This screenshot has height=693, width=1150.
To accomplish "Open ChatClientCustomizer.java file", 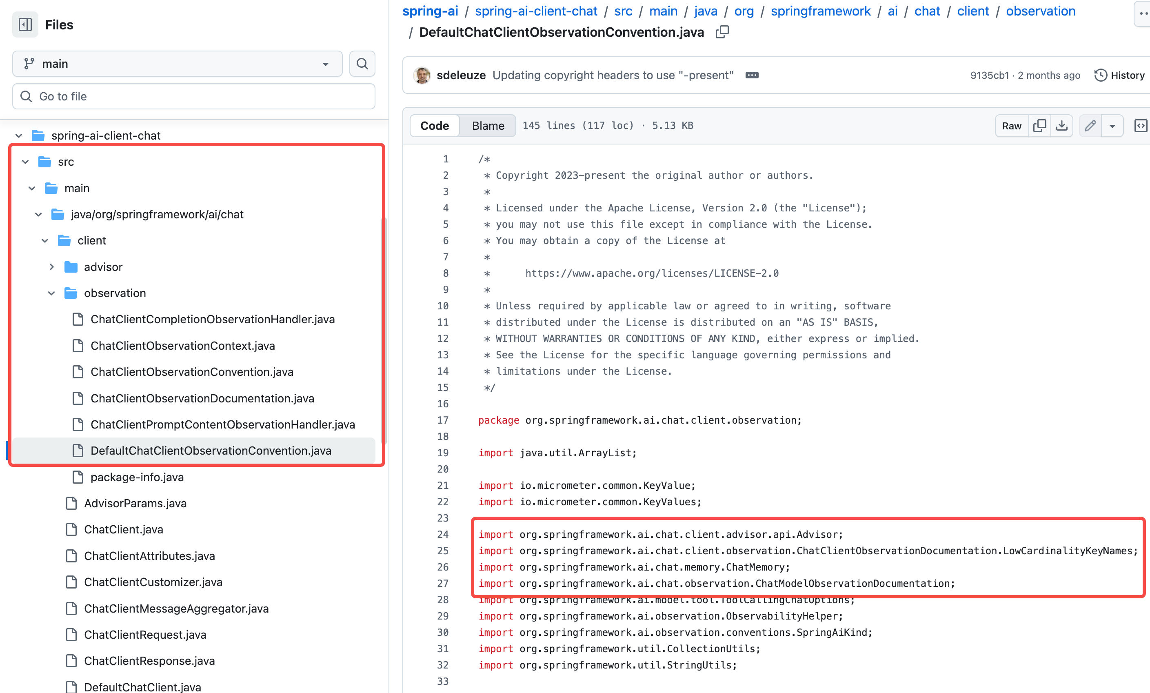I will coord(153,582).
